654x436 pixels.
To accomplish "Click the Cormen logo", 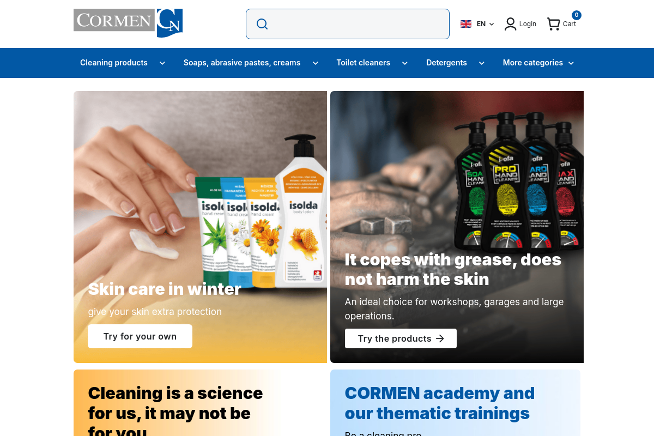I will click(128, 23).
